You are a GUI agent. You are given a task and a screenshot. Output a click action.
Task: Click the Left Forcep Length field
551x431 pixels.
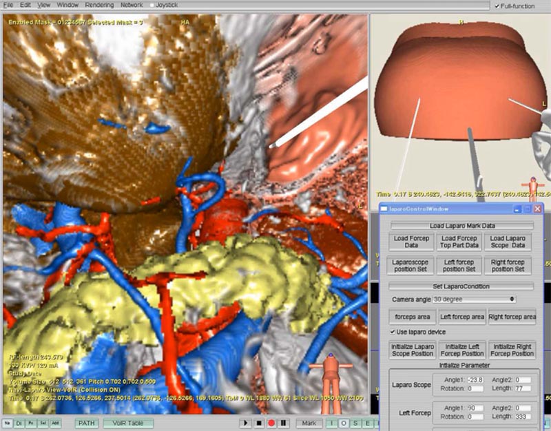click(523, 417)
